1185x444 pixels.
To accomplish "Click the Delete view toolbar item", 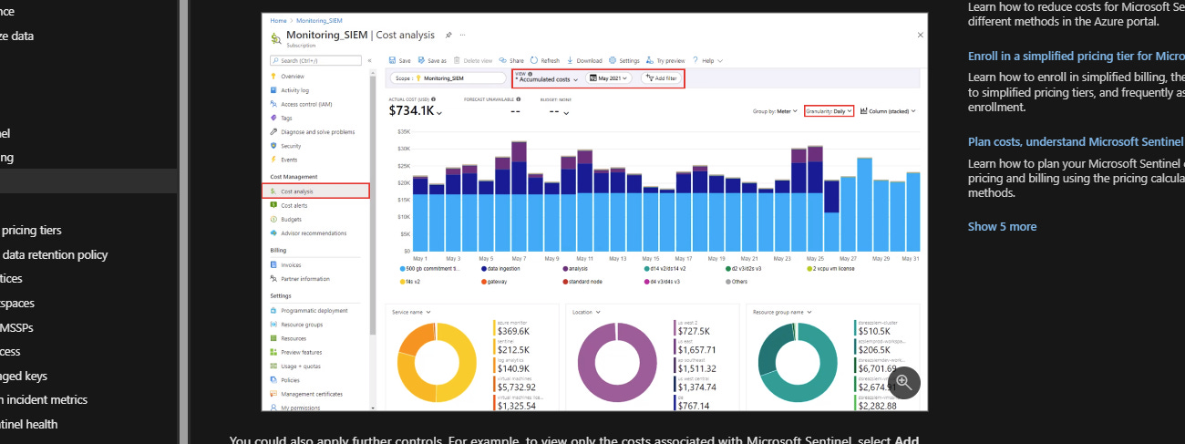I will click(472, 60).
